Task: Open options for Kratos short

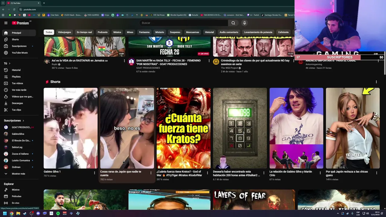Action: [x=207, y=173]
